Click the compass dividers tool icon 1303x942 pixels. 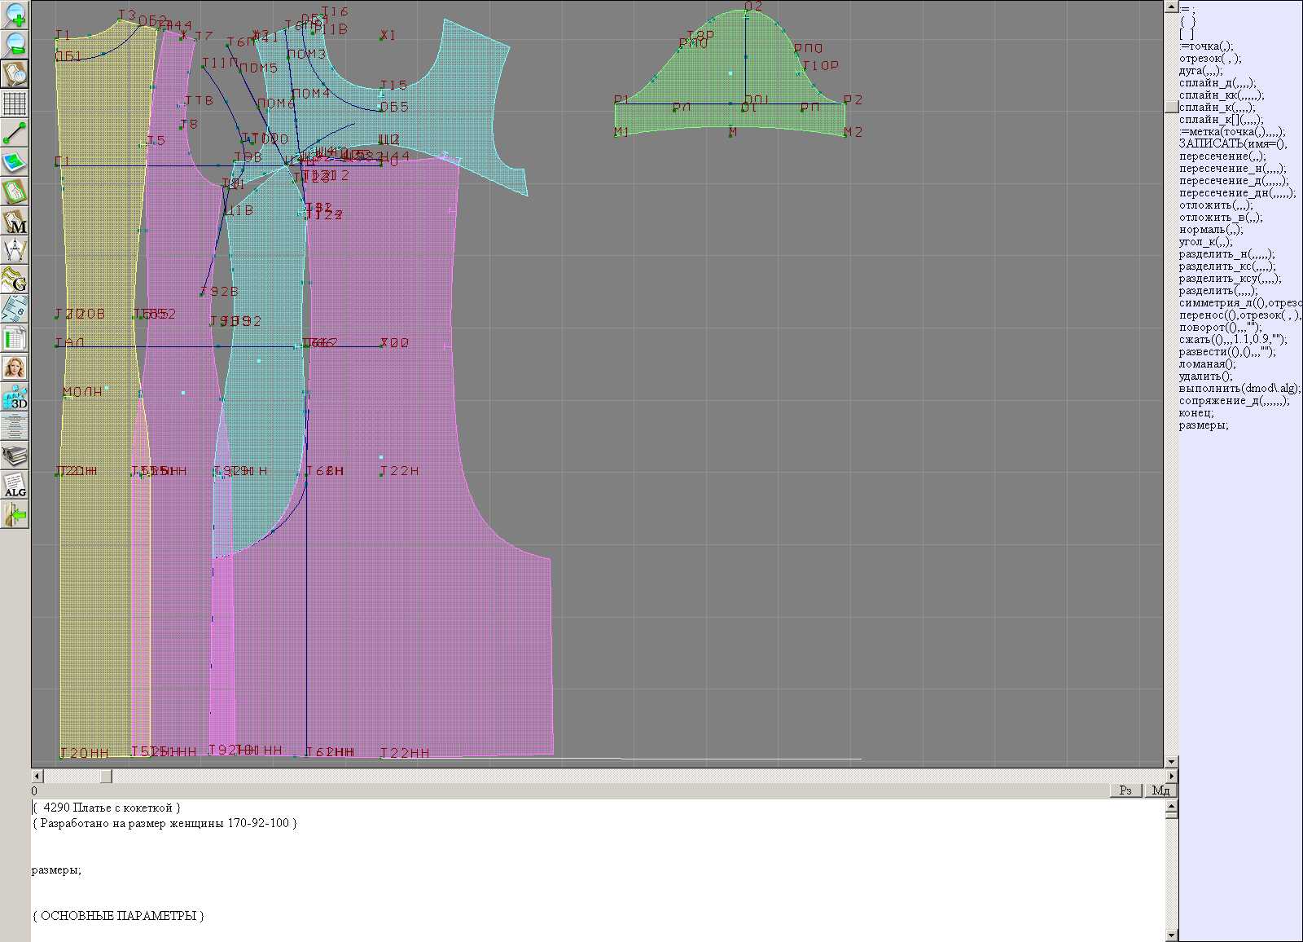click(15, 251)
